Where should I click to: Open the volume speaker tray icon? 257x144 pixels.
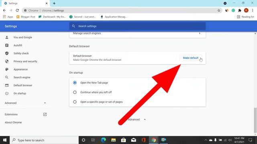point(230,140)
